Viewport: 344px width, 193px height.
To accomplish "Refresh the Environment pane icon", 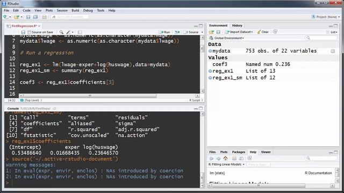I will [275, 32].
